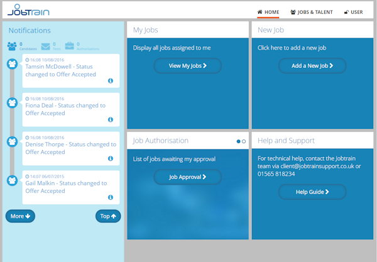This screenshot has height=262, width=377.
Task: Select the first Job Authorisation slide dot
Action: [238, 141]
